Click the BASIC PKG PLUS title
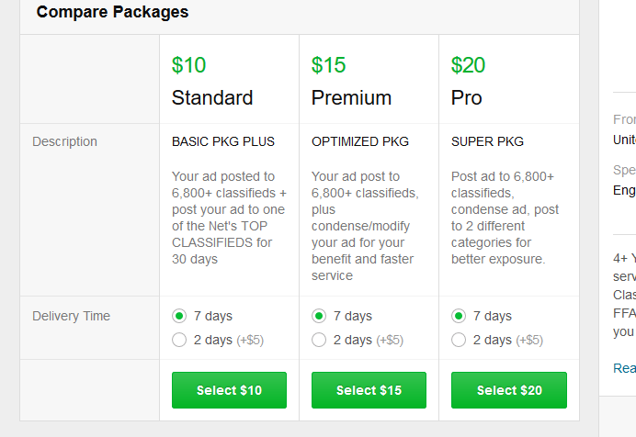 pyautogui.click(x=223, y=141)
